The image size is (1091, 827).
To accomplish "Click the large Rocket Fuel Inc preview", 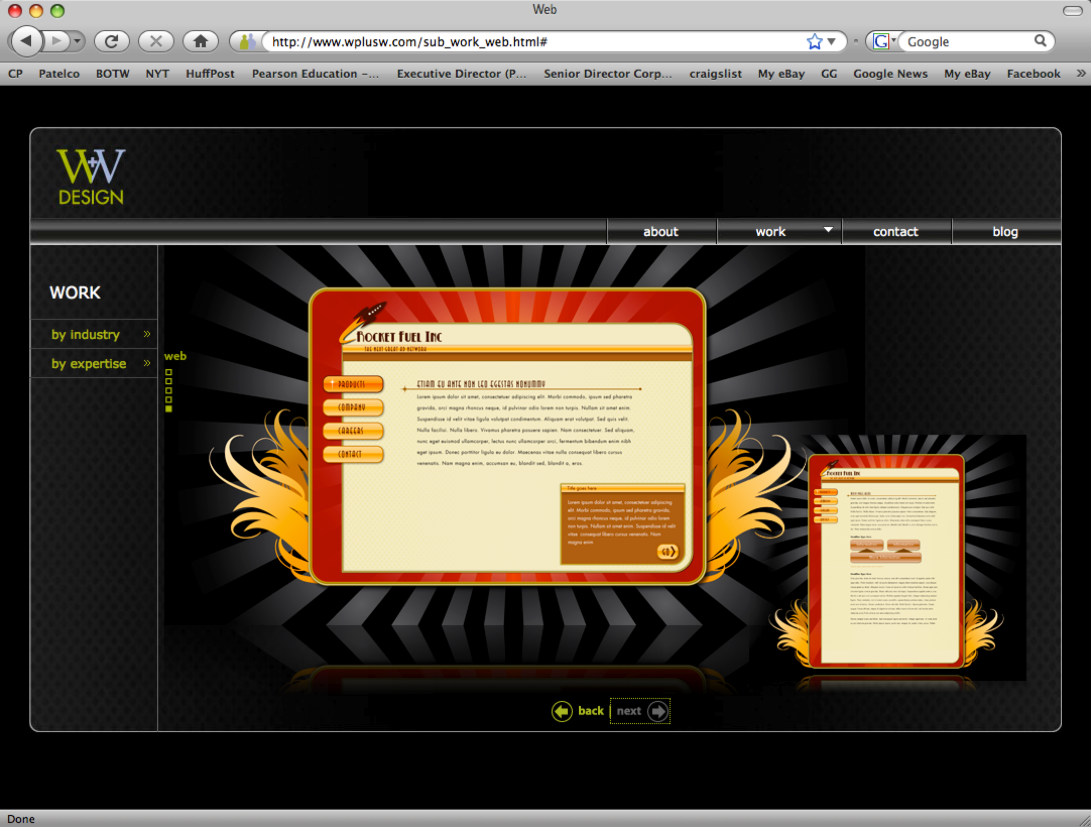I will (507, 437).
